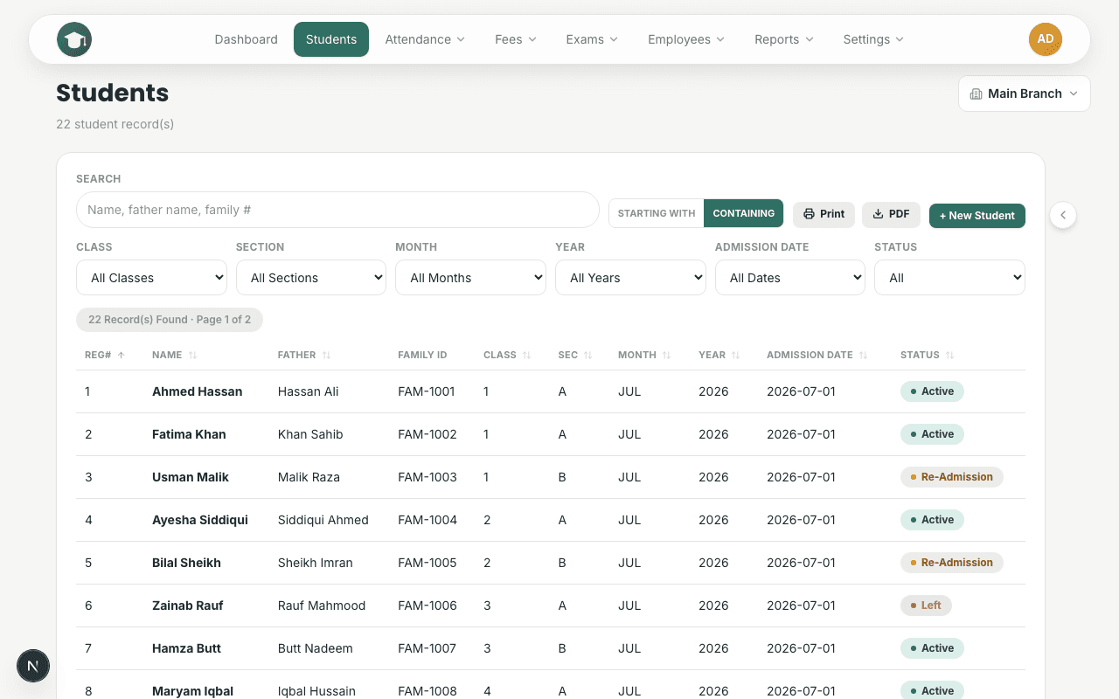Sort by SEC column sort icon
Screen dimensions: 1119x699
[588, 355]
